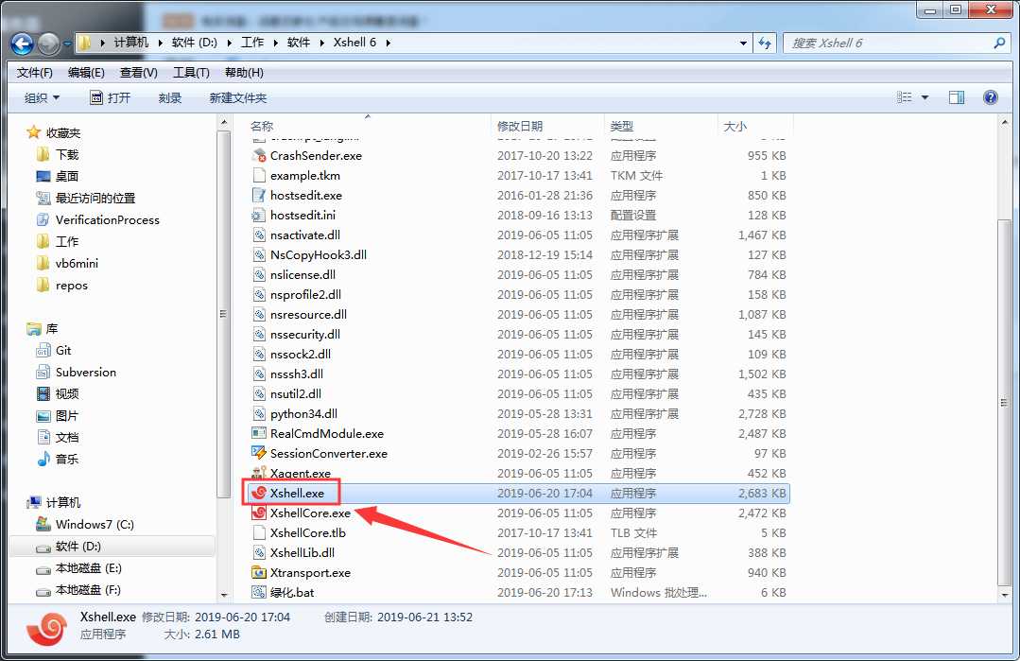
Task: Select the XshellLib.dll file name
Action: click(303, 552)
